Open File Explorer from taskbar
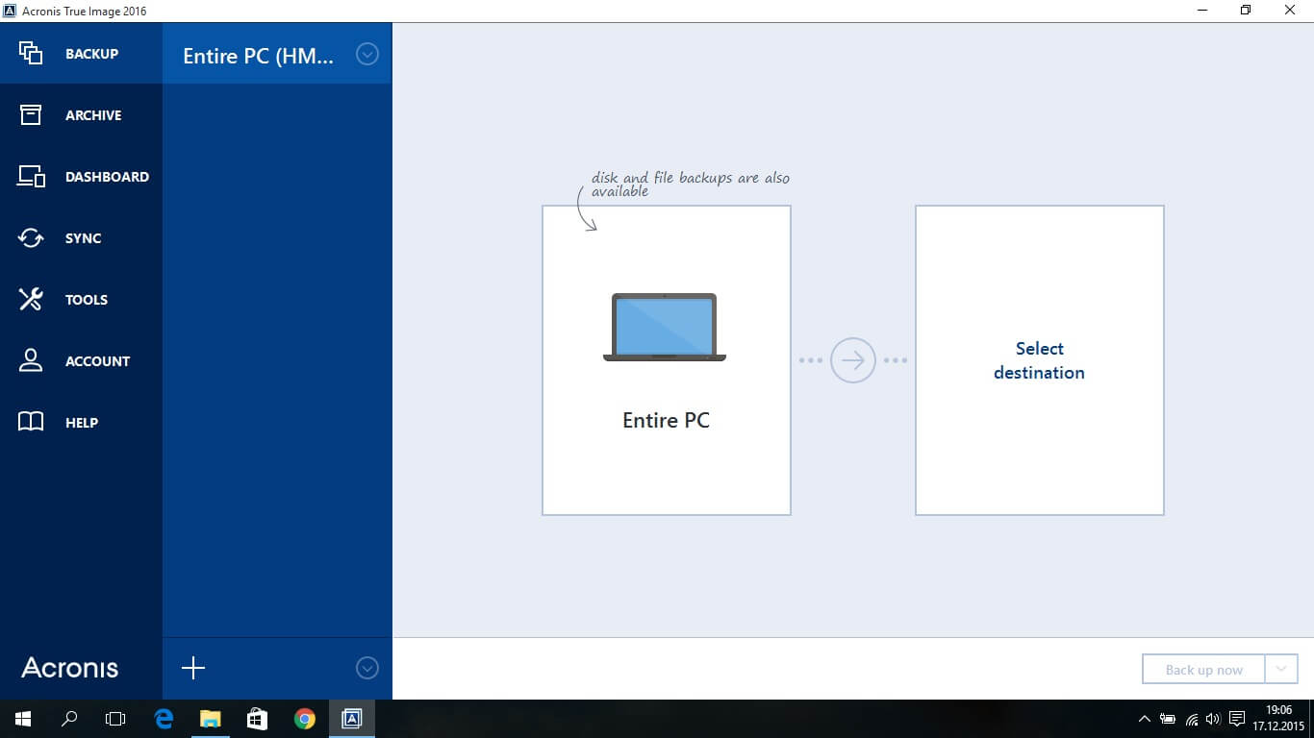The width and height of the screenshot is (1314, 738). pyautogui.click(x=211, y=719)
